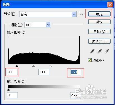Click the input midtone gray slider
The image size is (115, 105).
[x=33, y=66]
